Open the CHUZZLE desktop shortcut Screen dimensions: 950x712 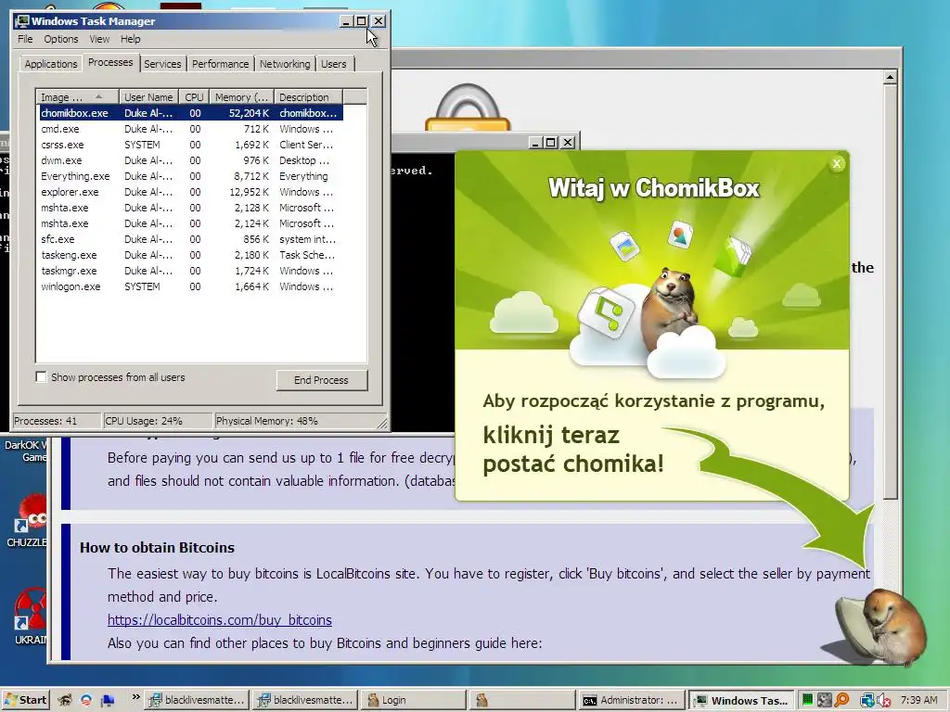point(27,521)
